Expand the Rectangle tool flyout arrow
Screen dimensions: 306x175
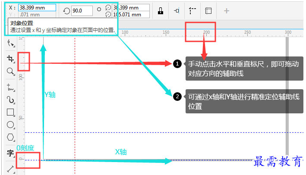pos(14,116)
